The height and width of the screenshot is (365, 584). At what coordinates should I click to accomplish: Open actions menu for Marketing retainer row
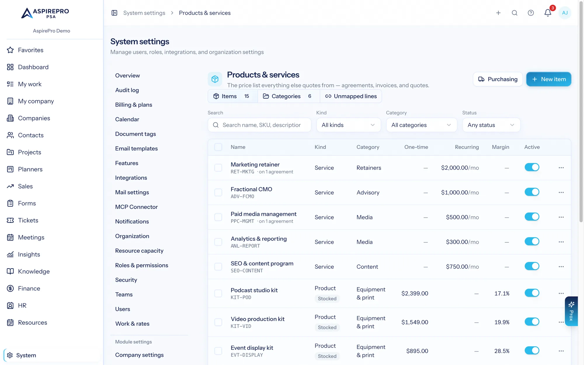coord(561,168)
